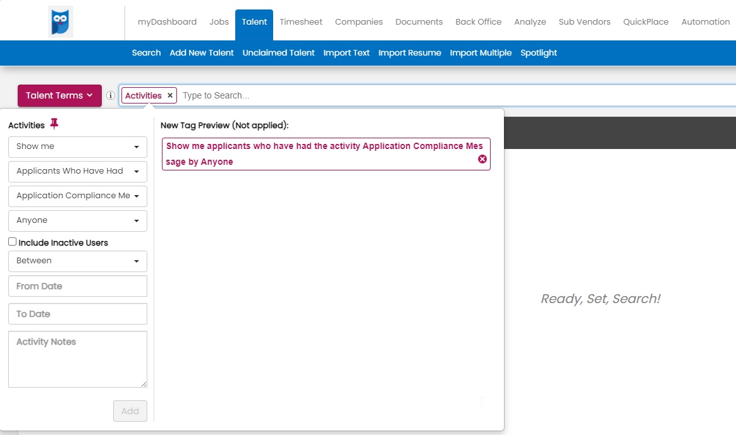Click the From Date input field

[77, 286]
